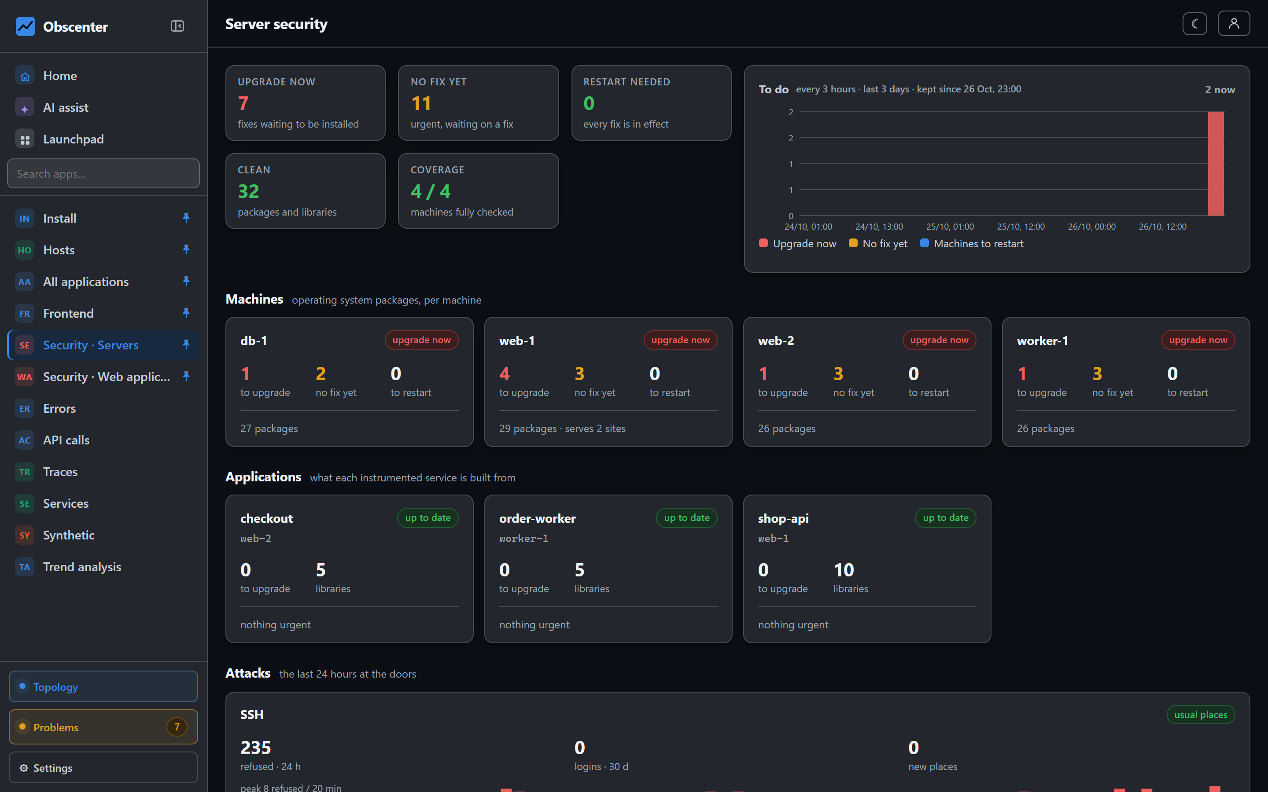1268x792 pixels.
Task: Click the Launchpad grid icon
Action: click(25, 139)
